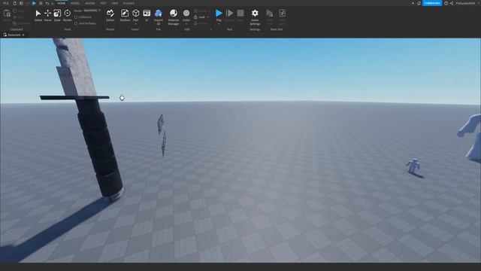
Task: Click the Undo arrow in title bar
Action: click(x=47, y=3)
